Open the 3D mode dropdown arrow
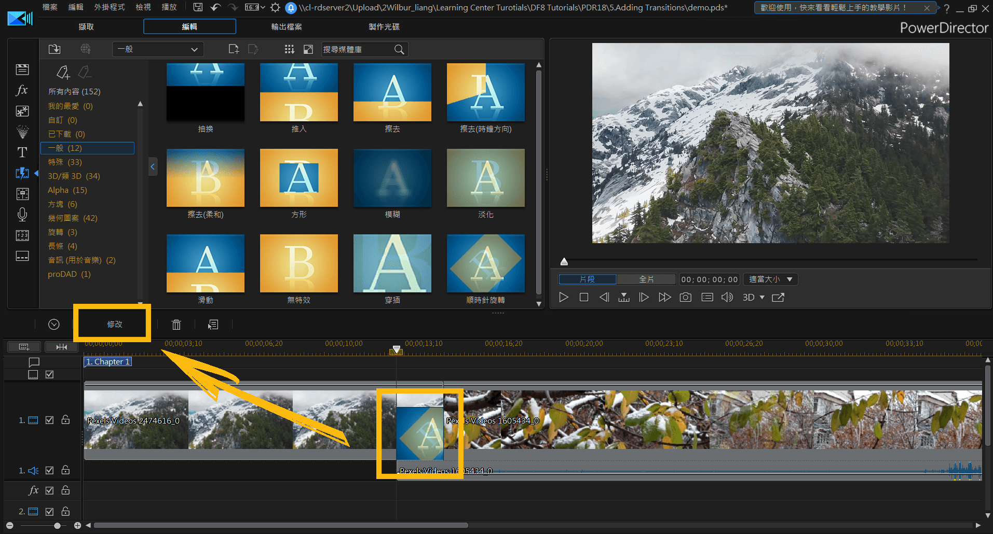This screenshot has height=534, width=993. (x=762, y=298)
